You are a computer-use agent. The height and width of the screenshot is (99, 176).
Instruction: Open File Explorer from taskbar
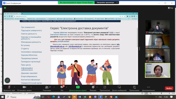tap(74, 97)
